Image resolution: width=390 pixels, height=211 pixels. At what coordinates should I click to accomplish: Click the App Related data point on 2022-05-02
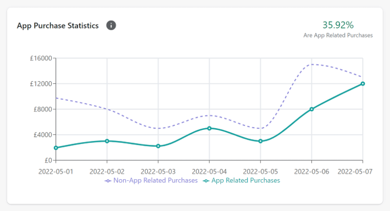click(107, 141)
